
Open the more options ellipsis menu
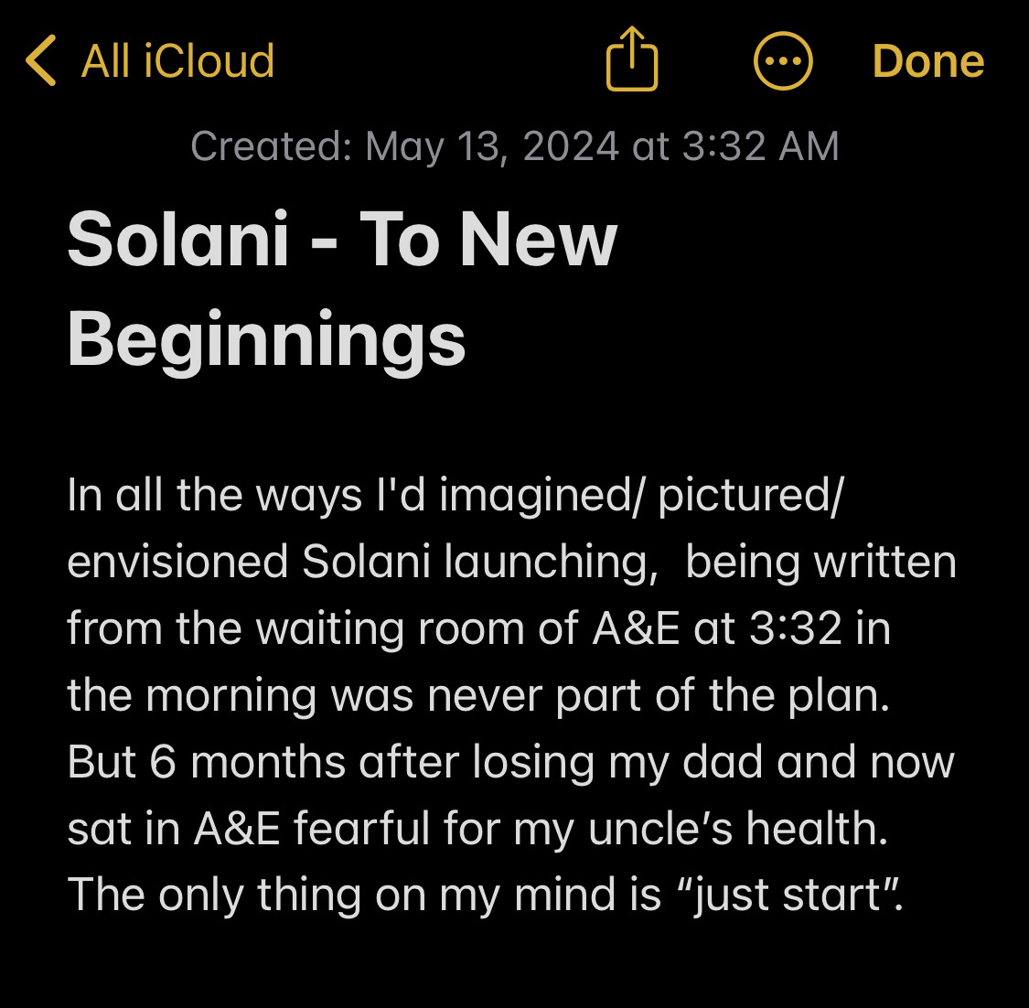click(x=783, y=61)
